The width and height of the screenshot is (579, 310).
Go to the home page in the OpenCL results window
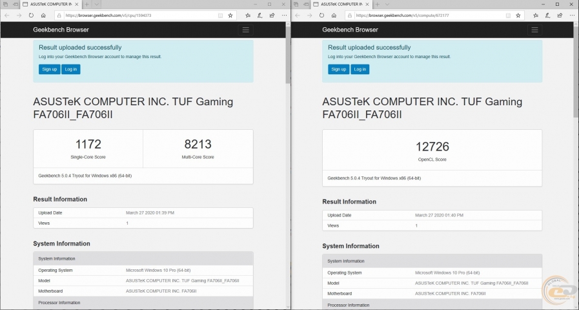click(x=333, y=15)
